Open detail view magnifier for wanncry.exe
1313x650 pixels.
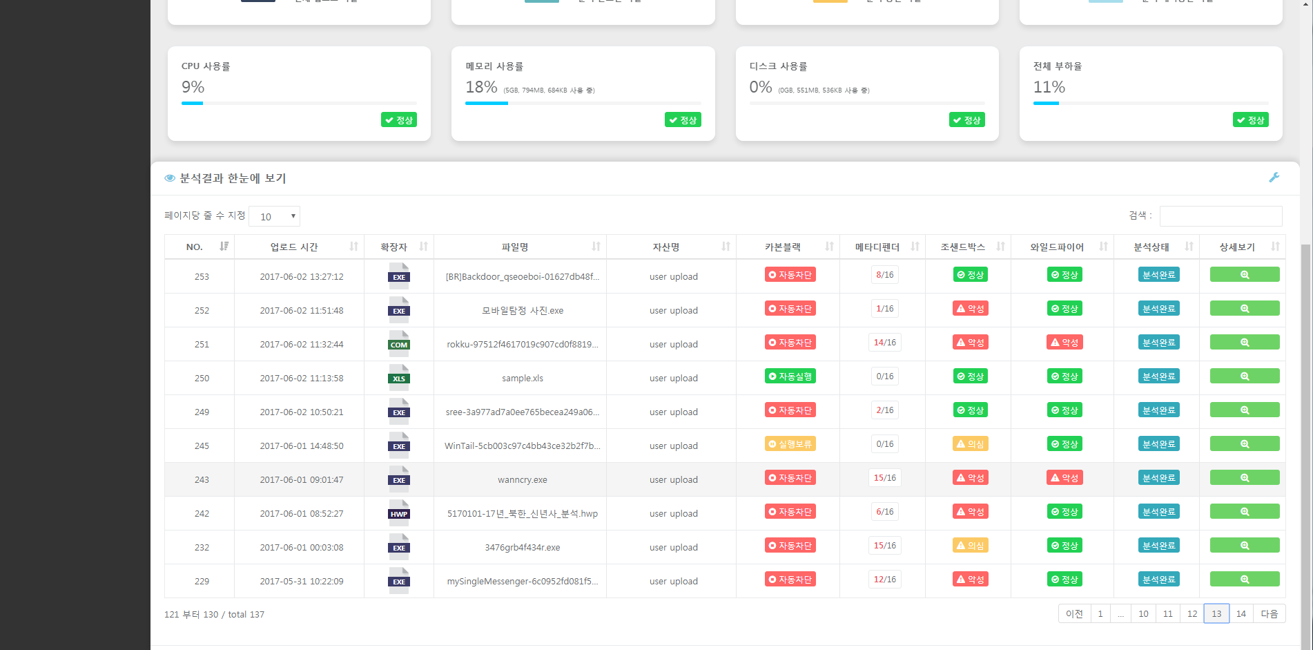tap(1244, 478)
